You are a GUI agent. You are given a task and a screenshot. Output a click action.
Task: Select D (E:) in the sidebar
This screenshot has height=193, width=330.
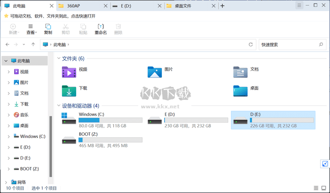(22, 158)
